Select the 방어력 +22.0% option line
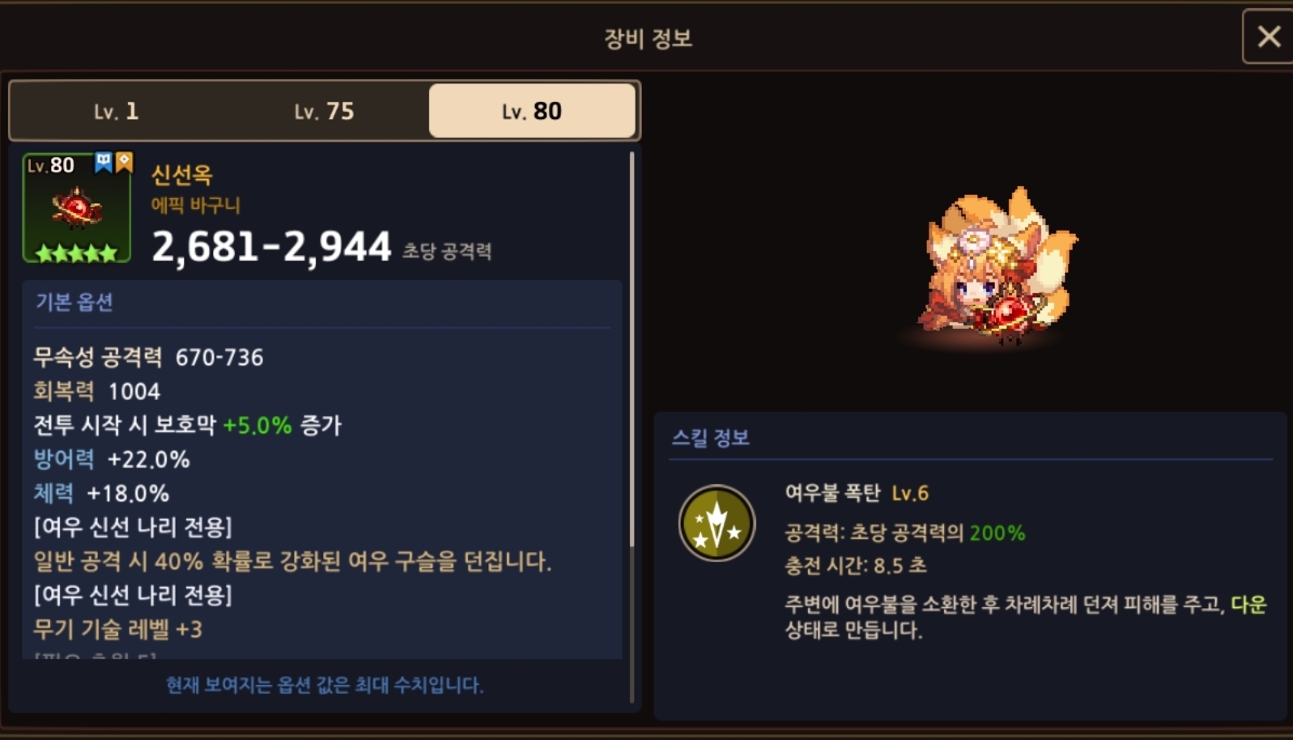Viewport: 1293px width, 740px height. [112, 459]
